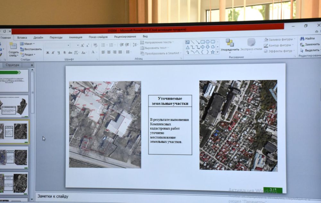Center the text alignment
The height and width of the screenshot is (203, 321).
109,52
